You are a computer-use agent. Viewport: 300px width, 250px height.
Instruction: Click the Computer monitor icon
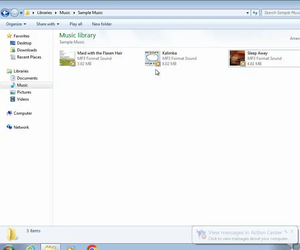pyautogui.click(x=9, y=113)
